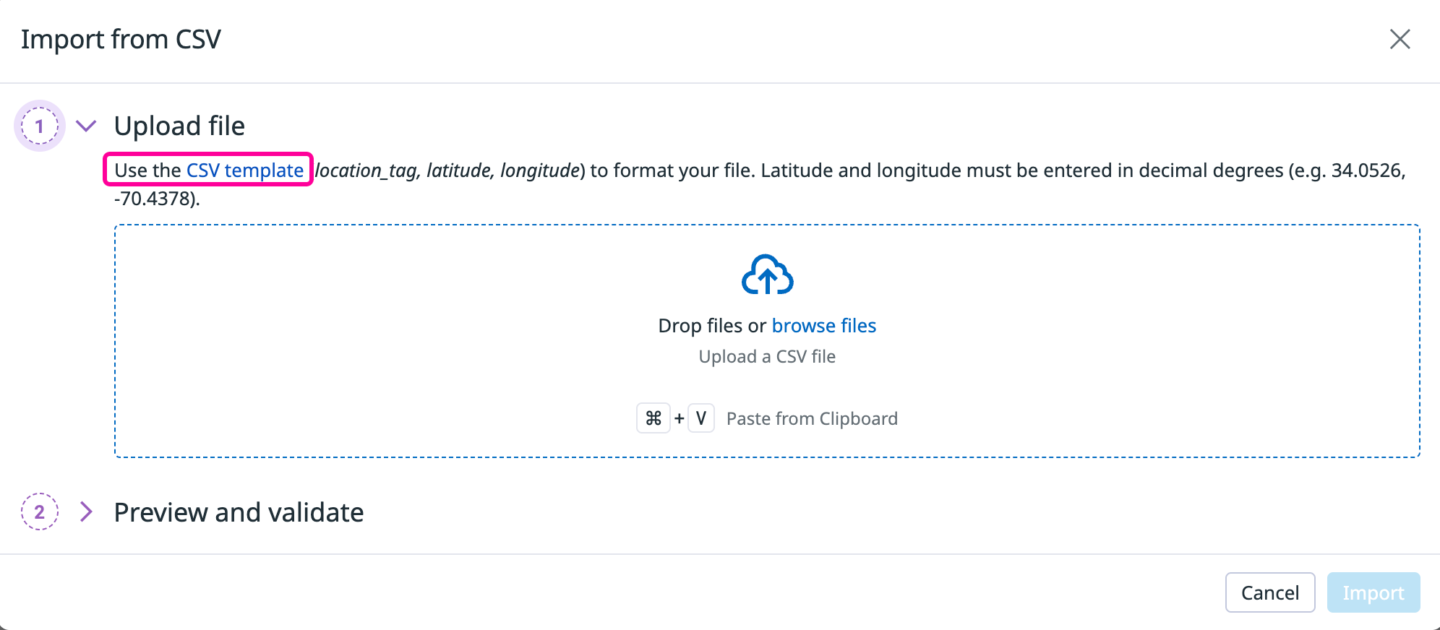Close the Import from CSV dialog

(1400, 39)
